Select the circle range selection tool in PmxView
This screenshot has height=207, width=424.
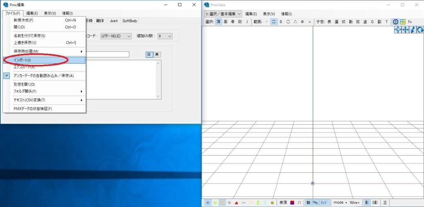(x=288, y=22)
